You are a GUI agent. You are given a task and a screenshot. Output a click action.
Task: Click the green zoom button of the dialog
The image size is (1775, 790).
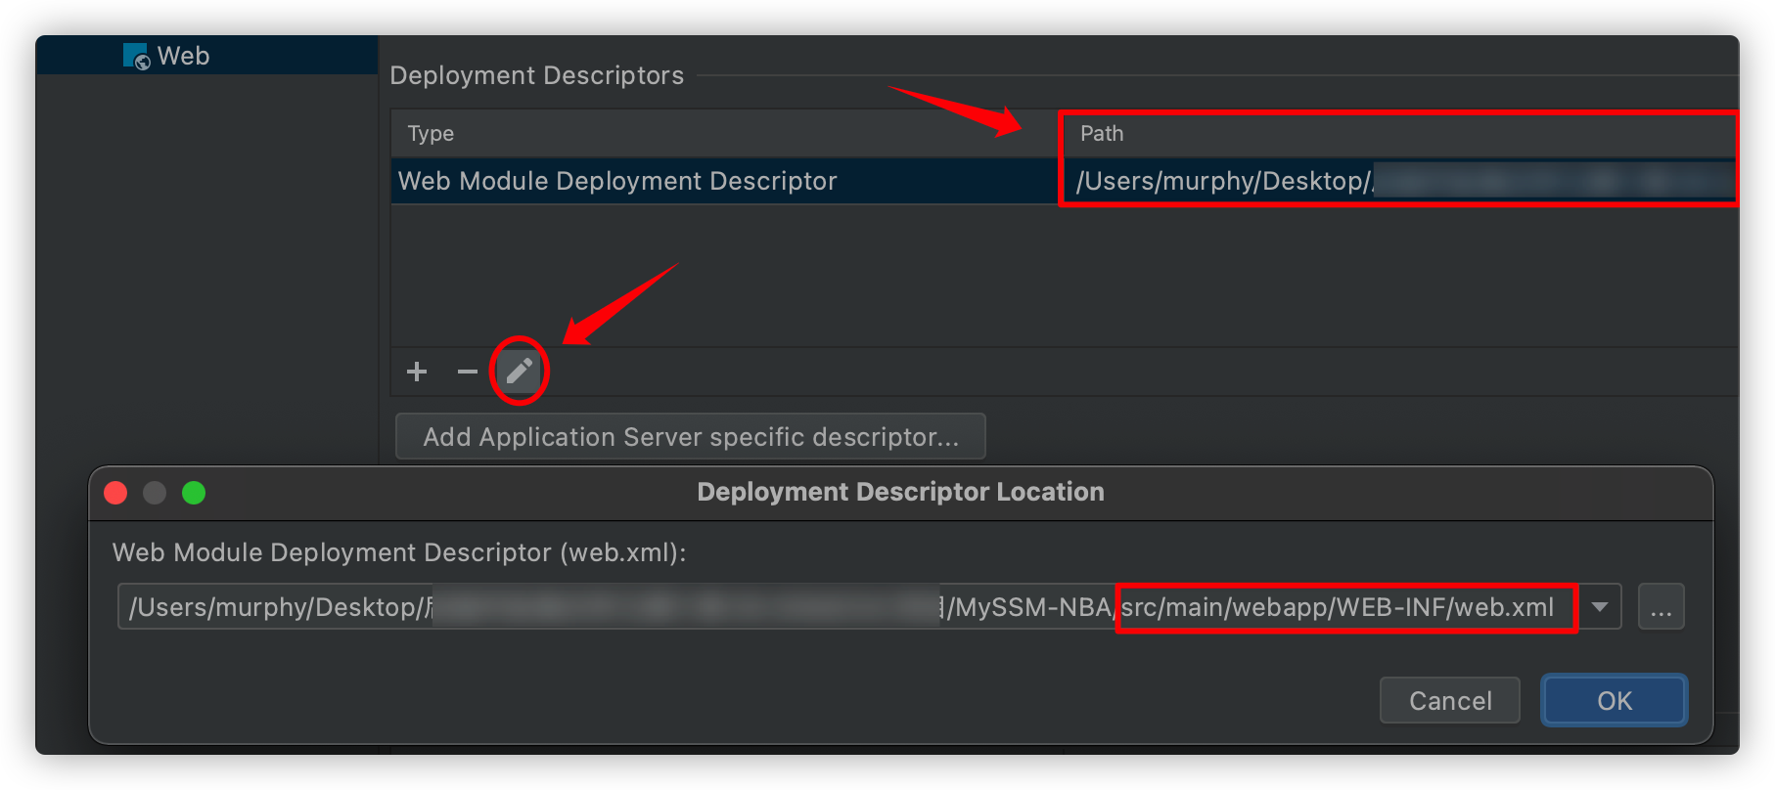(x=194, y=493)
